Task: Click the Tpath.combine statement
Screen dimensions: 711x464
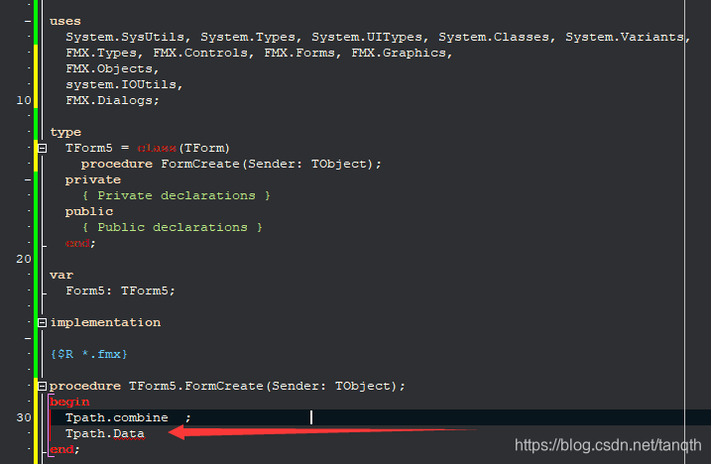Action: [x=128, y=417]
